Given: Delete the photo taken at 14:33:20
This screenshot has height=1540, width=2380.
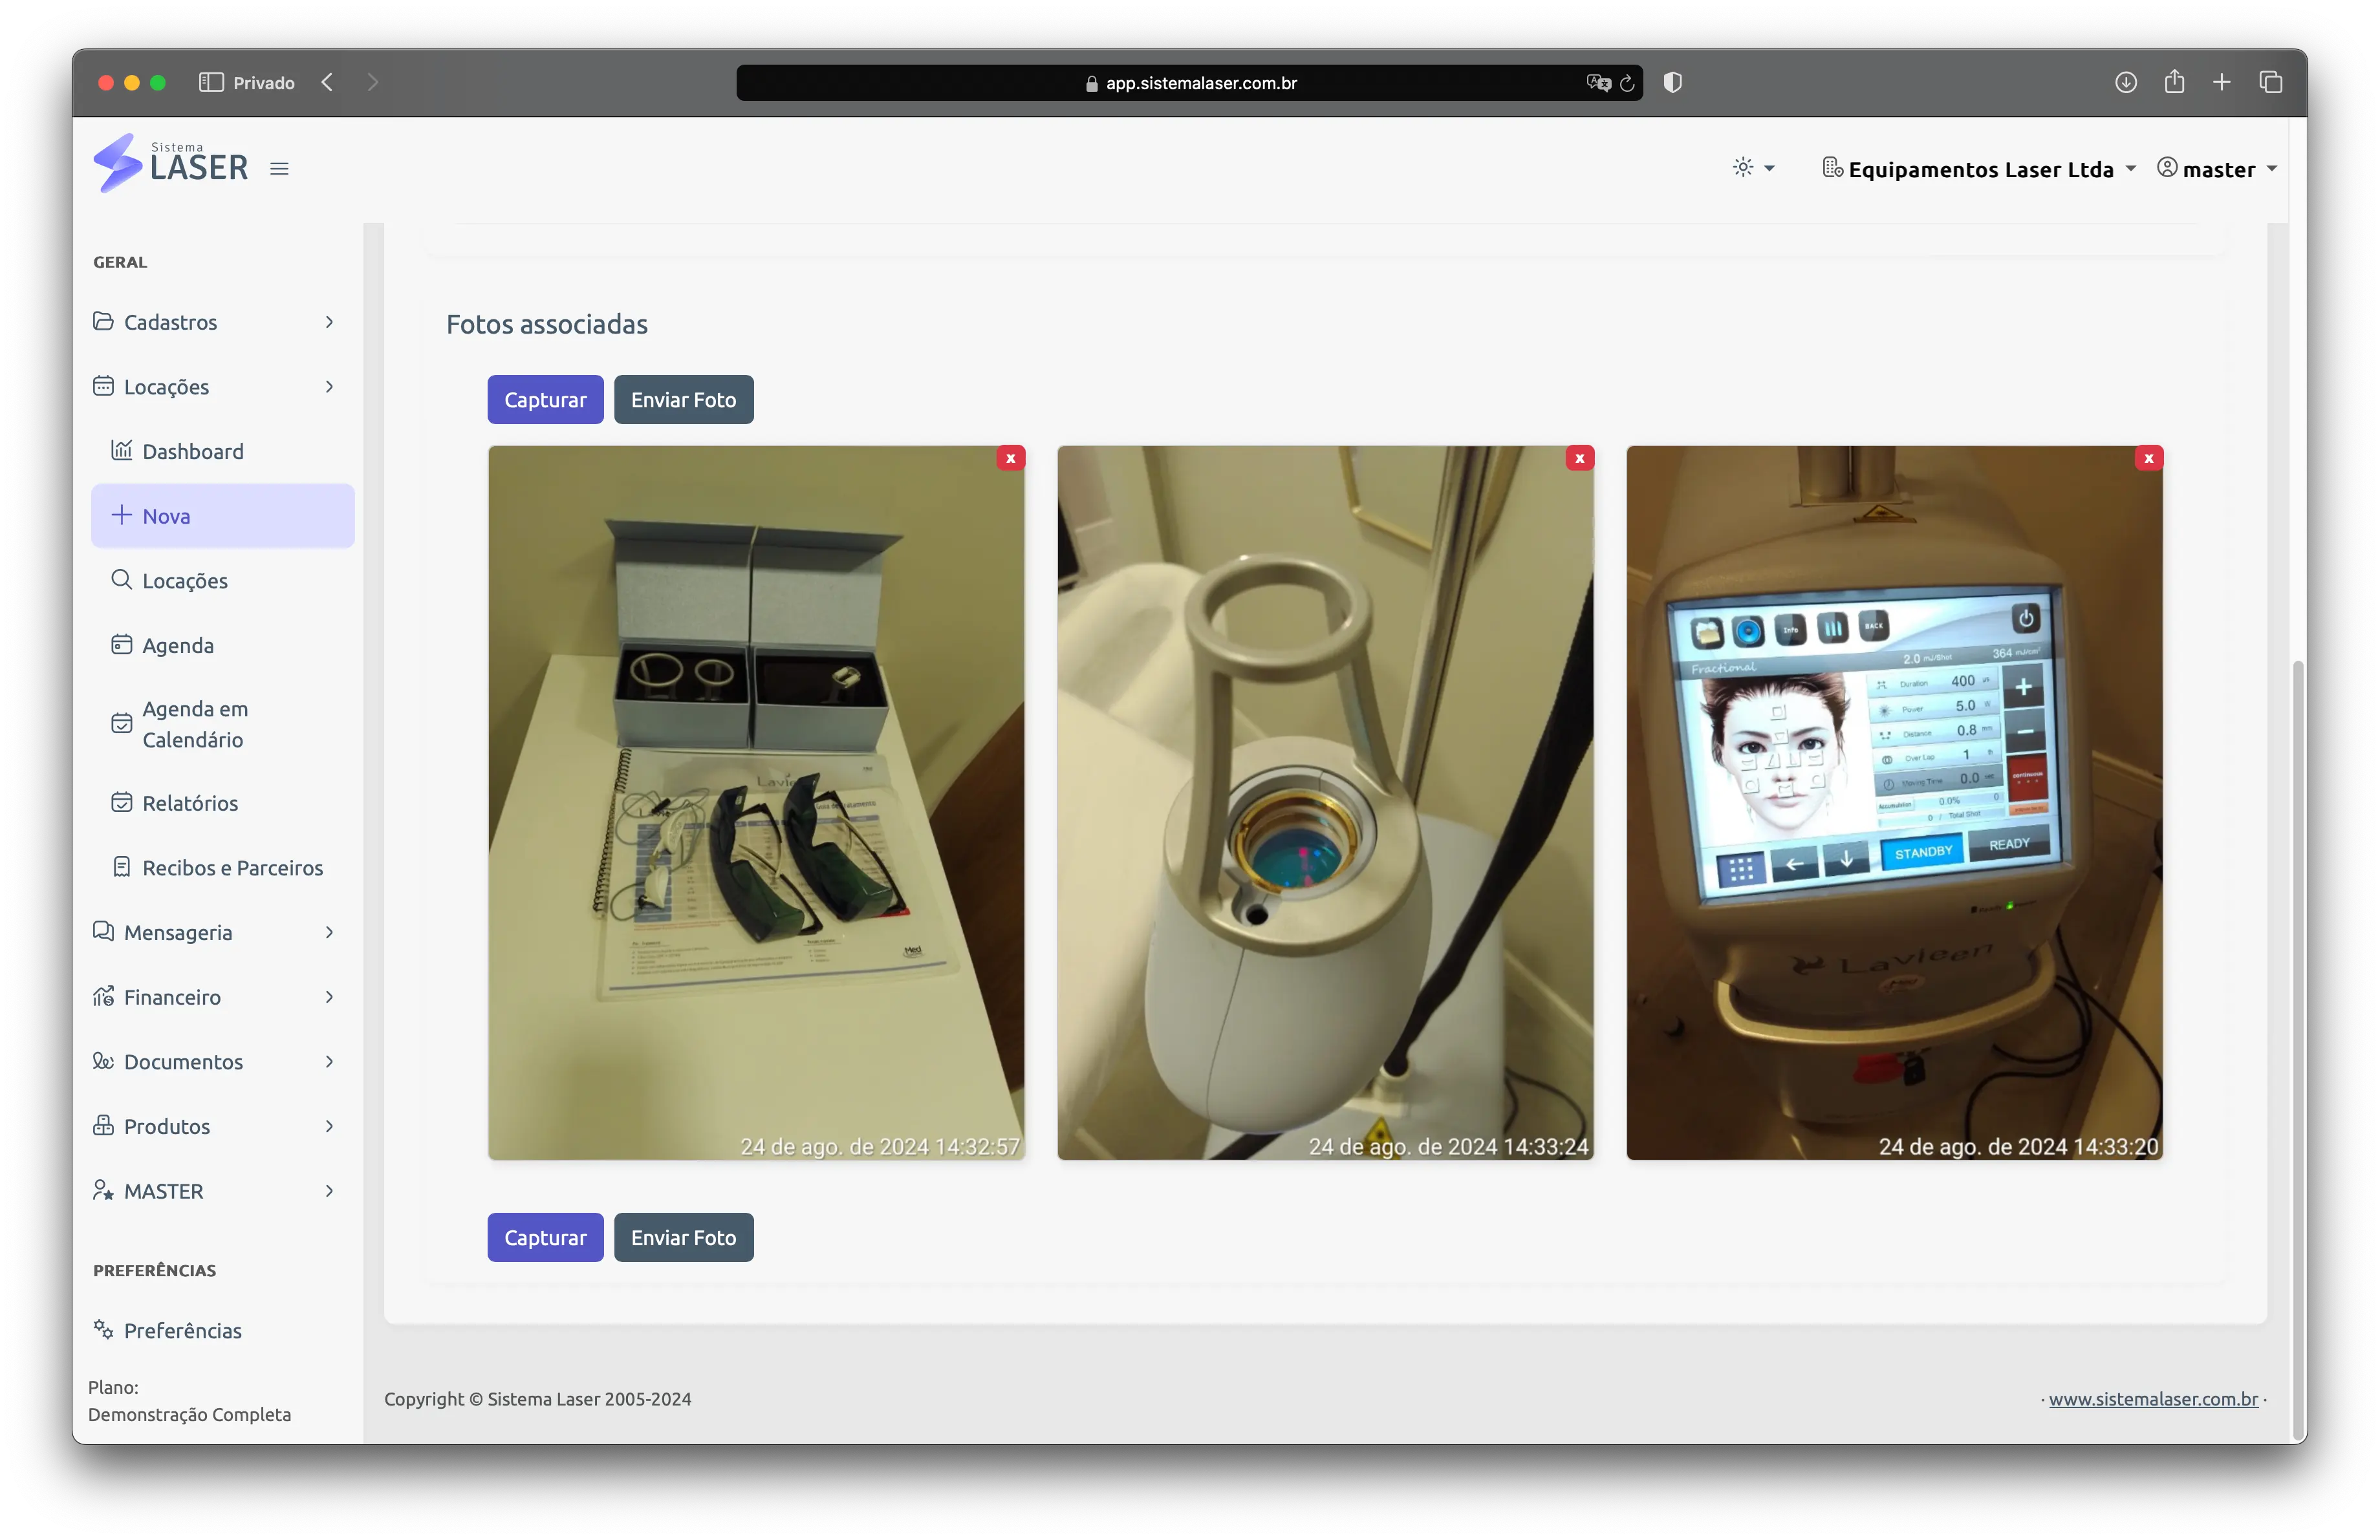Looking at the screenshot, I should tap(2149, 458).
